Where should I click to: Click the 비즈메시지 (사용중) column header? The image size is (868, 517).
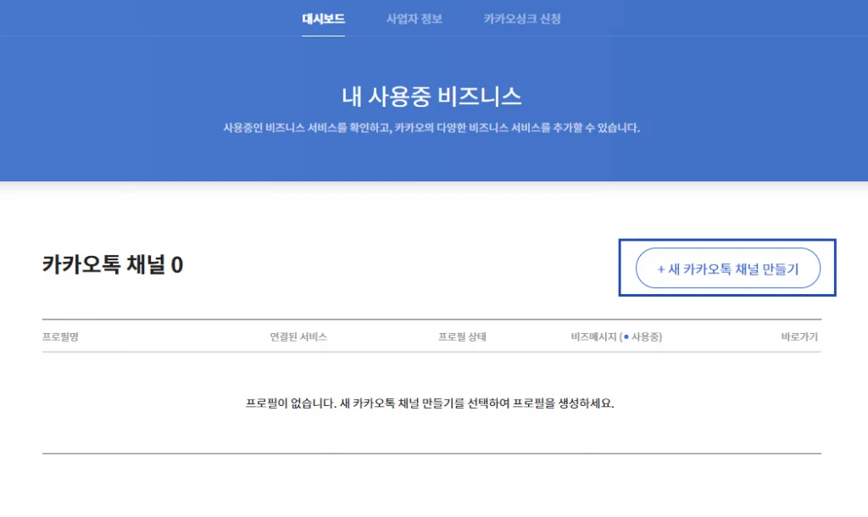[617, 336]
